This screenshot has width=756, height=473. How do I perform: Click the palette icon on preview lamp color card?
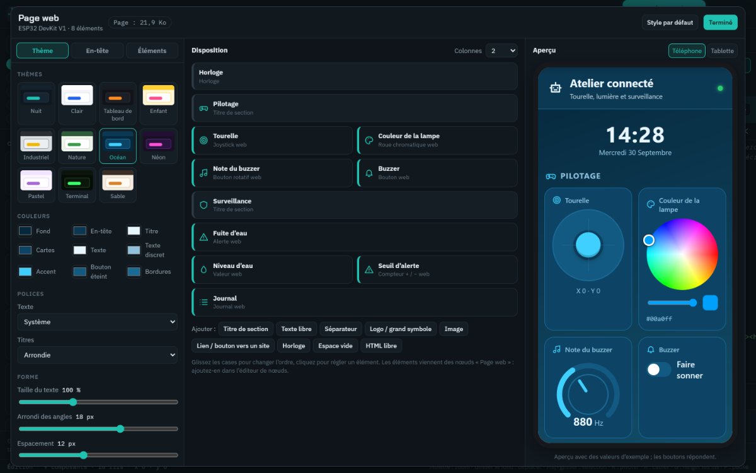(x=651, y=204)
